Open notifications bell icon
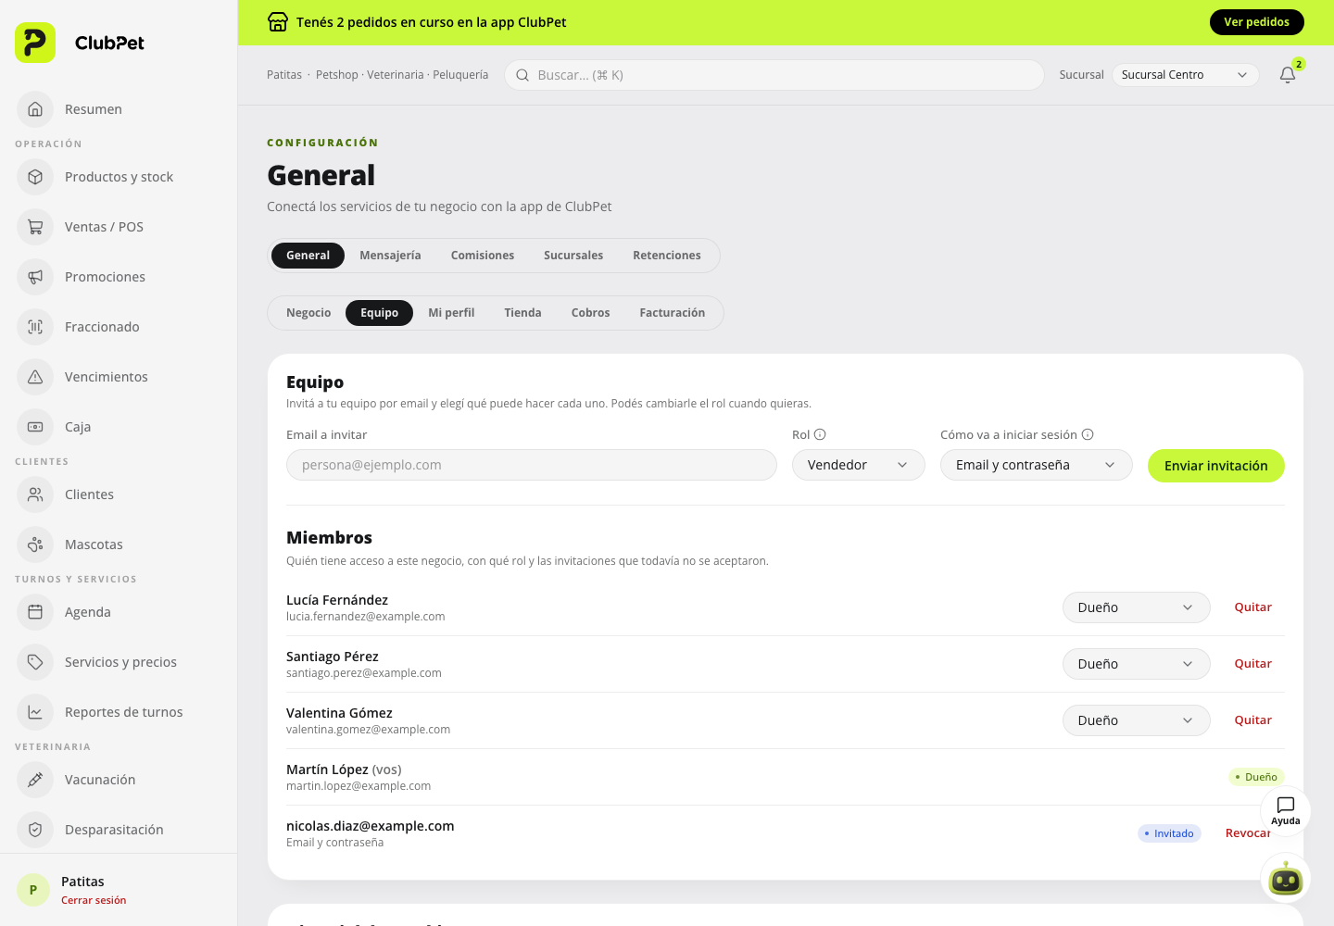 coord(1288,75)
